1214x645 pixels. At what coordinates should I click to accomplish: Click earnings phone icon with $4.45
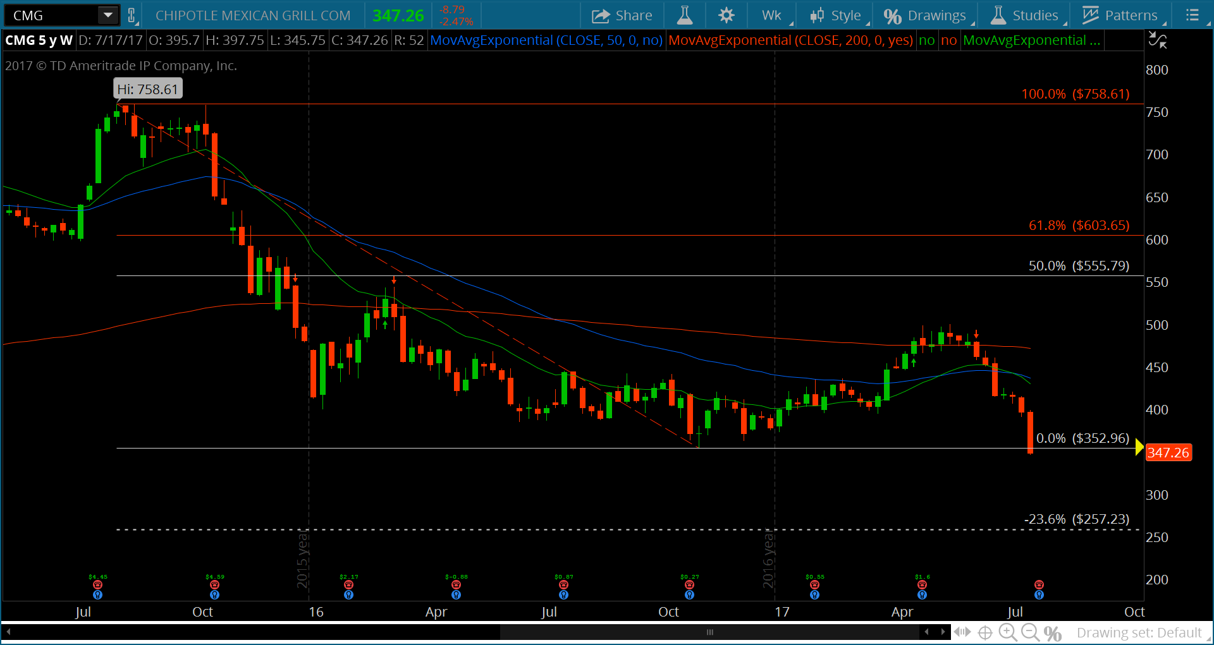pyautogui.click(x=97, y=585)
